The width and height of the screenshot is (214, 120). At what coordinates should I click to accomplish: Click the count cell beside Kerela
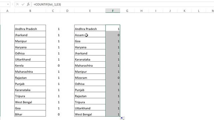53,65
